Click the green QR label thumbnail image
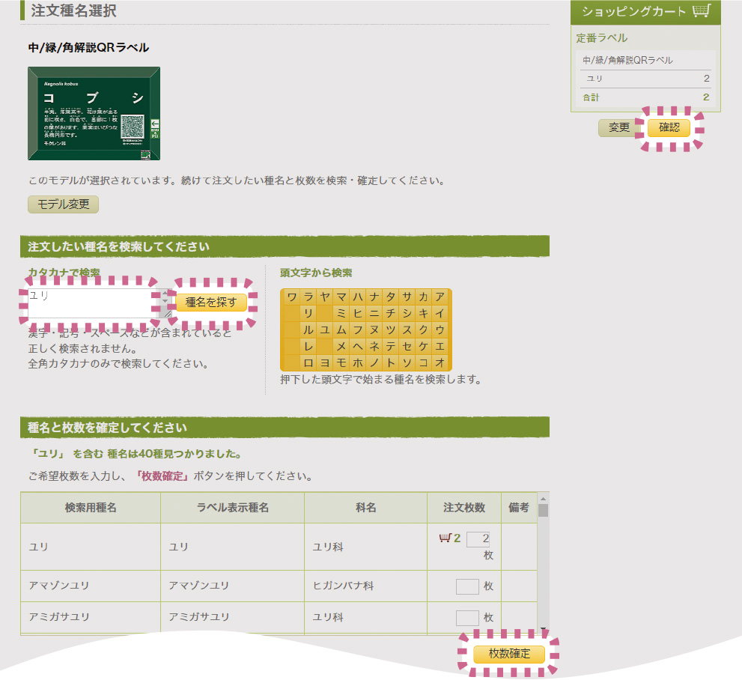The height and width of the screenshot is (680, 742). (94, 113)
